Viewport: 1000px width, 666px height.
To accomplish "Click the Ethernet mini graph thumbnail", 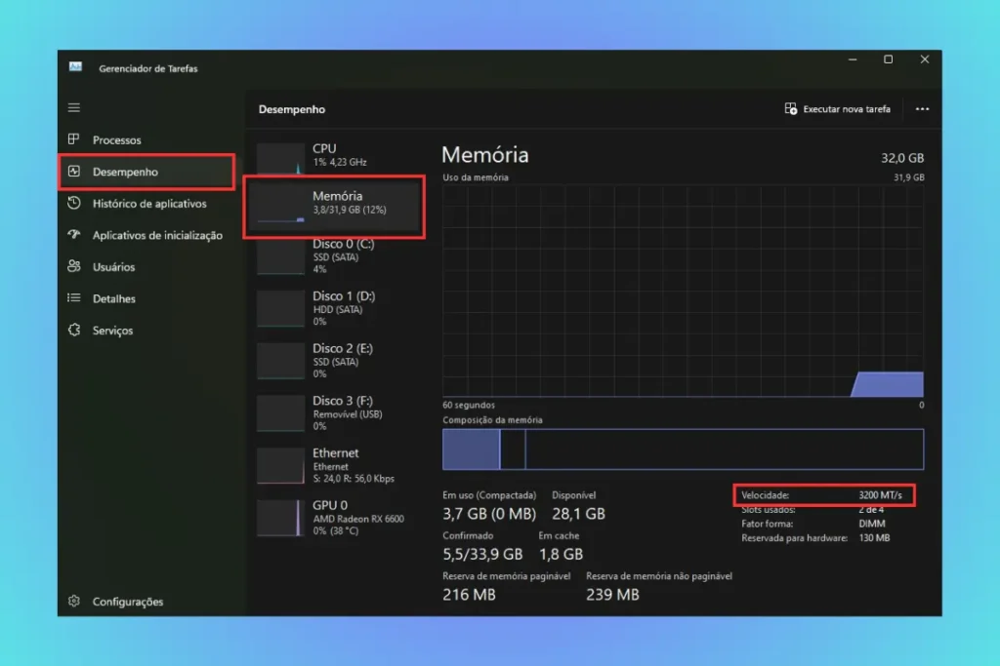I will (280, 465).
